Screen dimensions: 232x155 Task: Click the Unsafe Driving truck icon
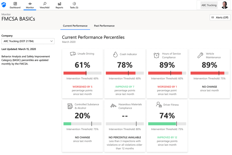[x=72, y=53]
